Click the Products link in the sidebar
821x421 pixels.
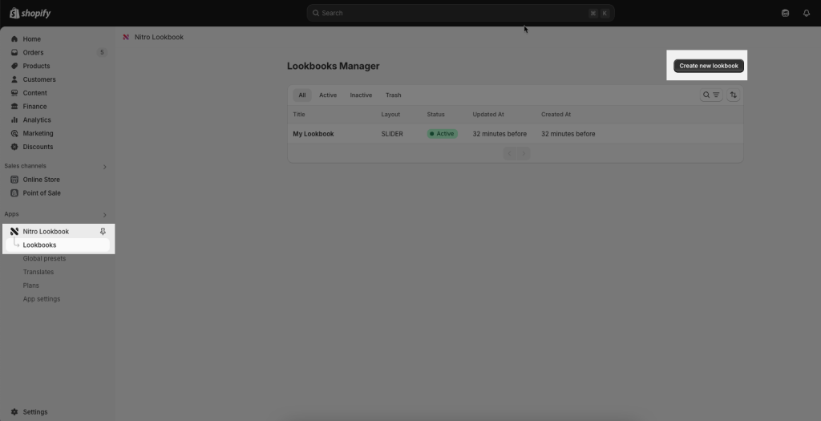click(36, 66)
